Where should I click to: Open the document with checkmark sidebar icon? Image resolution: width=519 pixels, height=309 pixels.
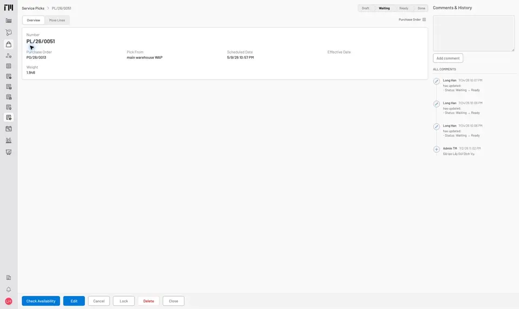point(9,76)
